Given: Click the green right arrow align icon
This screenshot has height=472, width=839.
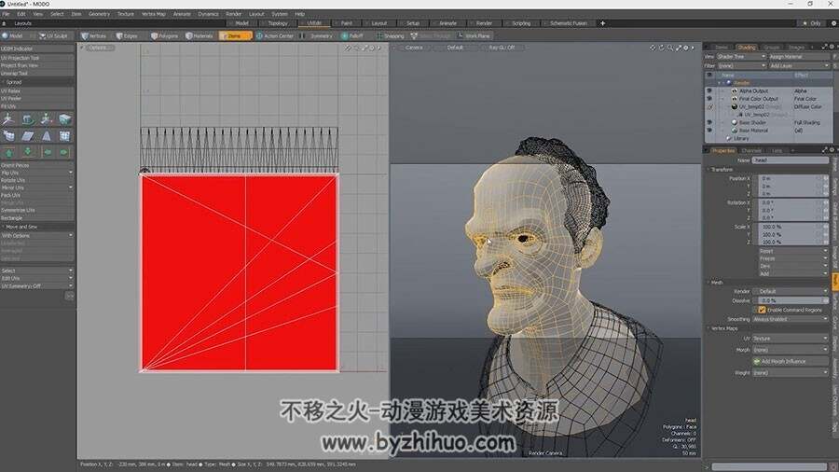Looking at the screenshot, I should coord(63,153).
